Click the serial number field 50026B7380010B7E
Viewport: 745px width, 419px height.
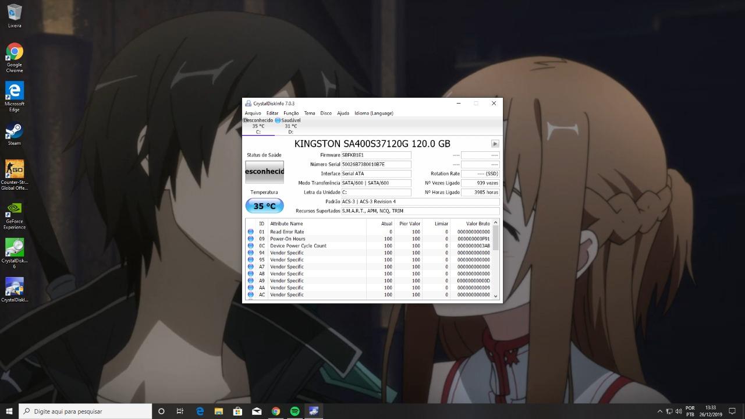point(376,164)
